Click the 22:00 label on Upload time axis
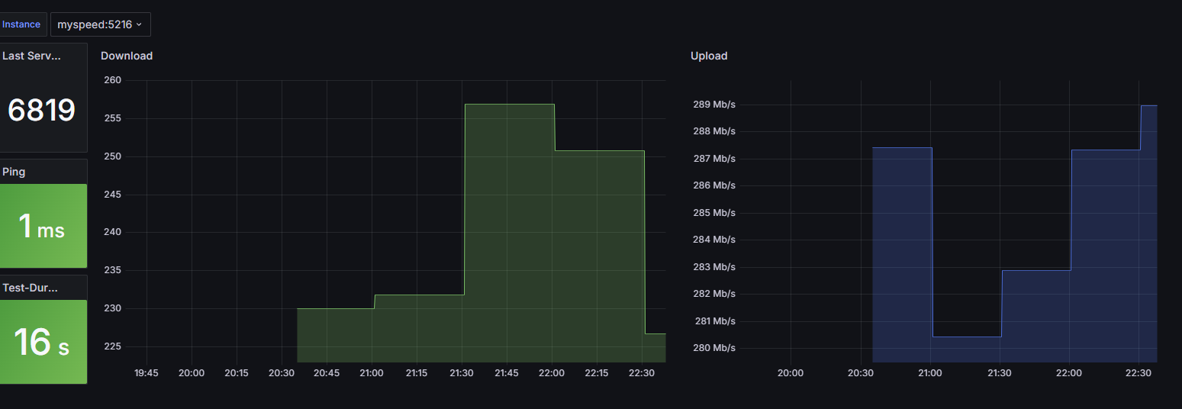The width and height of the screenshot is (1182, 409). click(x=1068, y=373)
